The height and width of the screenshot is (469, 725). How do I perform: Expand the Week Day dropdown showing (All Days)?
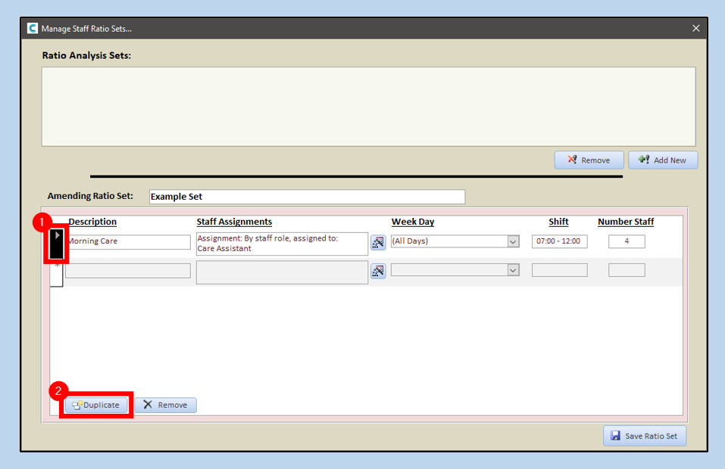pyautogui.click(x=513, y=241)
